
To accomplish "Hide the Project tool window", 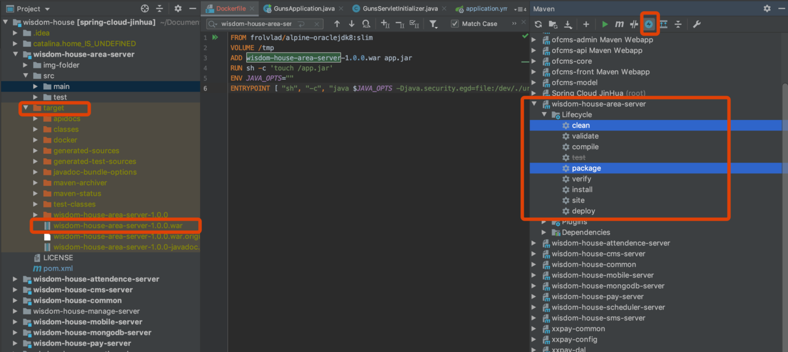I will 193,9.
